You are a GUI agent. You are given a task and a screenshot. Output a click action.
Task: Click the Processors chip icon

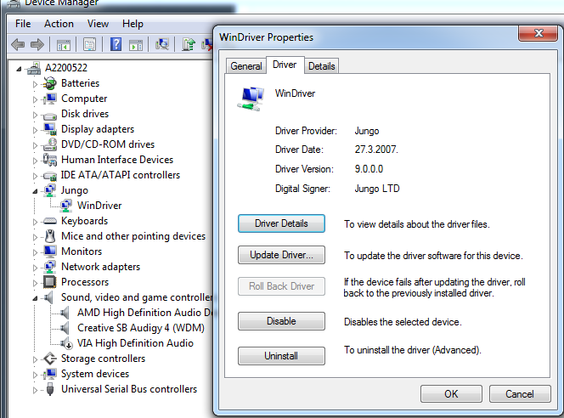(49, 282)
